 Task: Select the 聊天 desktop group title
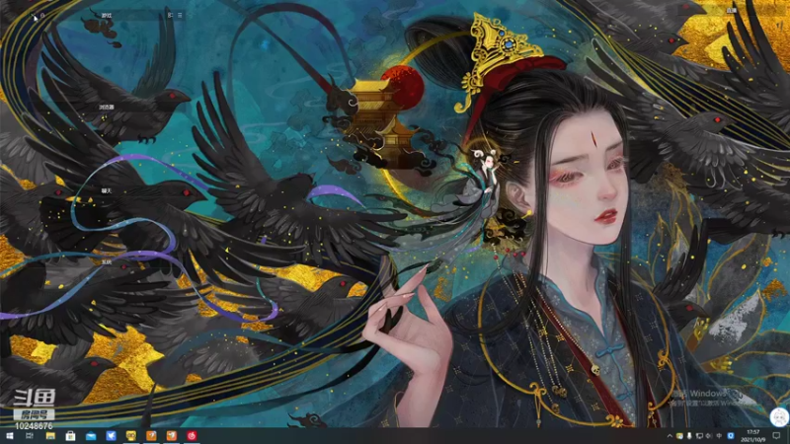(x=107, y=190)
